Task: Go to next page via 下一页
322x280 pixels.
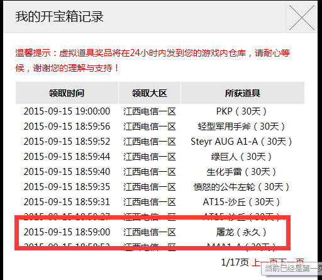Action: pyautogui.click(x=291, y=262)
